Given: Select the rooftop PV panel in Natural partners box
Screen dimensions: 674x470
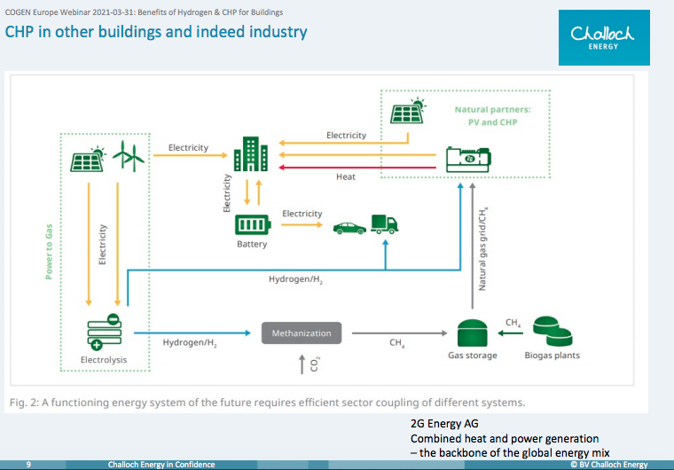Looking at the screenshot, I should tap(409, 114).
